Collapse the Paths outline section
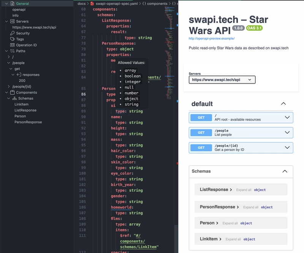This screenshot has height=253, width=304. tap(6, 51)
